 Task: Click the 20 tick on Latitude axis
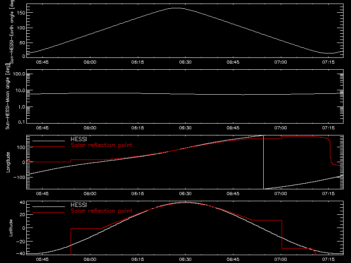(22, 215)
